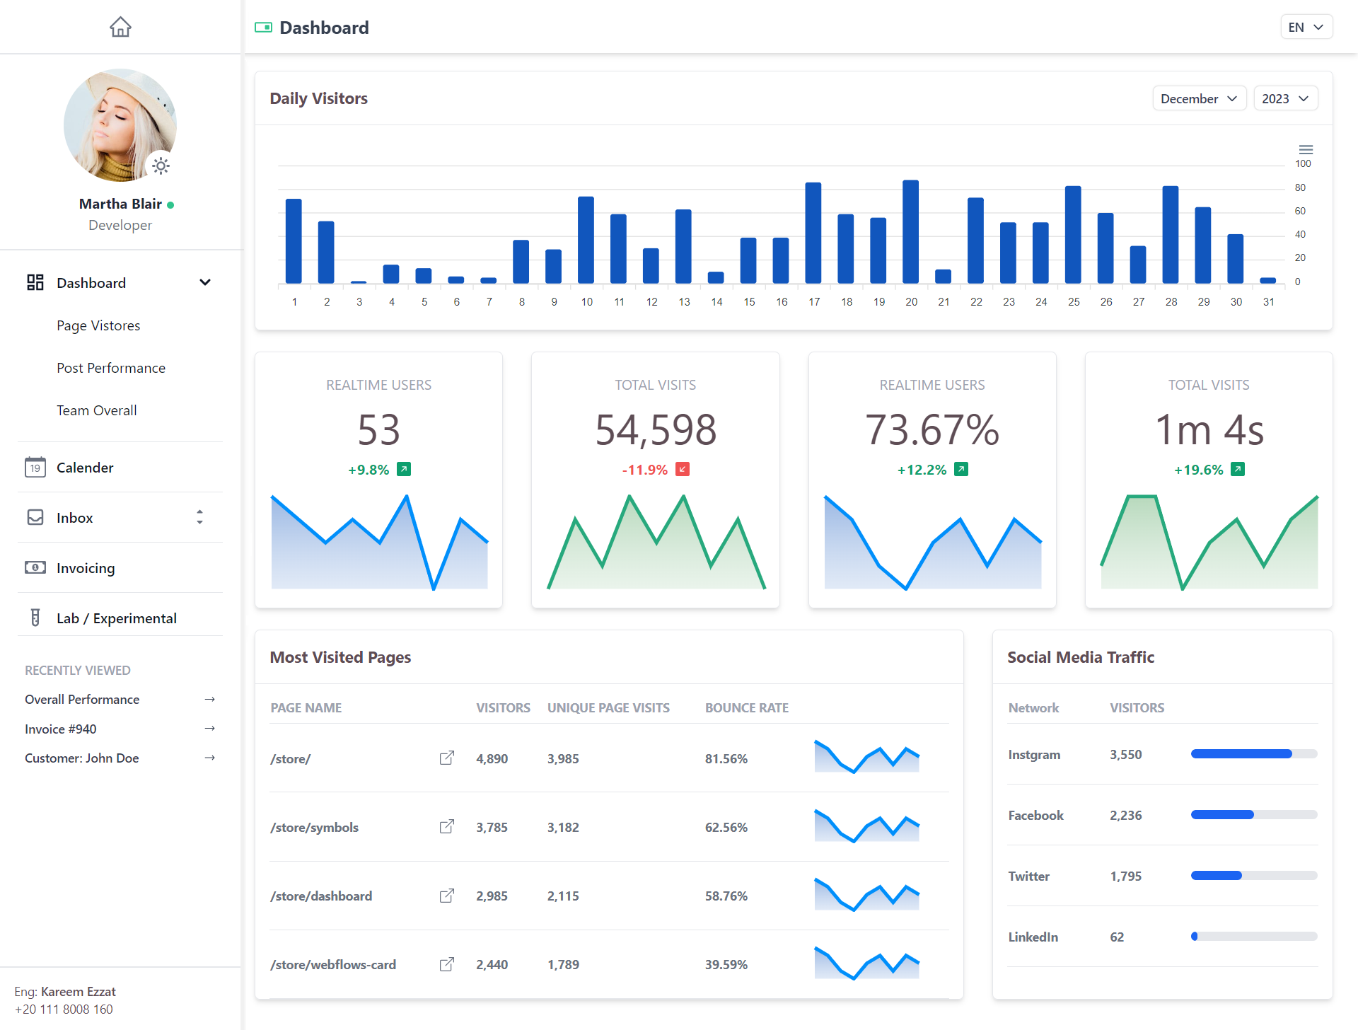Click the UNIQUE PAGE VISITS column header
The image size is (1358, 1030).
[608, 707]
